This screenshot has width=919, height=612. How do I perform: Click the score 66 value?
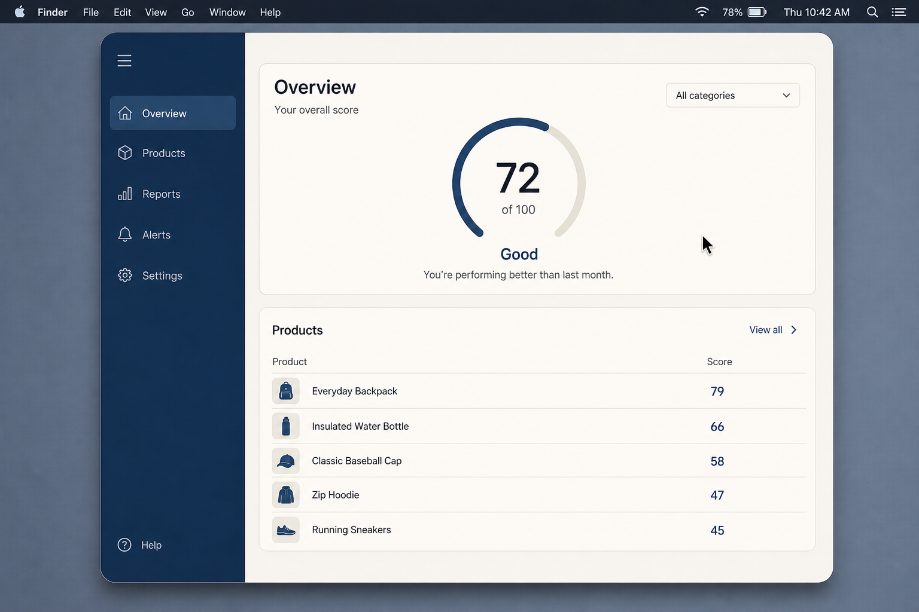(717, 427)
